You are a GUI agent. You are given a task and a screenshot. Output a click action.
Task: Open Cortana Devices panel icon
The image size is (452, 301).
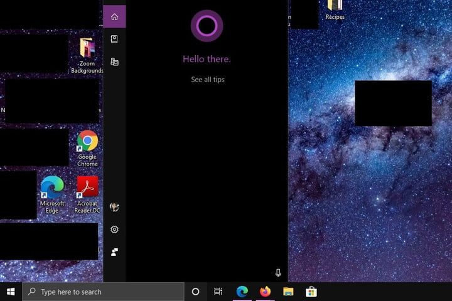pos(114,61)
